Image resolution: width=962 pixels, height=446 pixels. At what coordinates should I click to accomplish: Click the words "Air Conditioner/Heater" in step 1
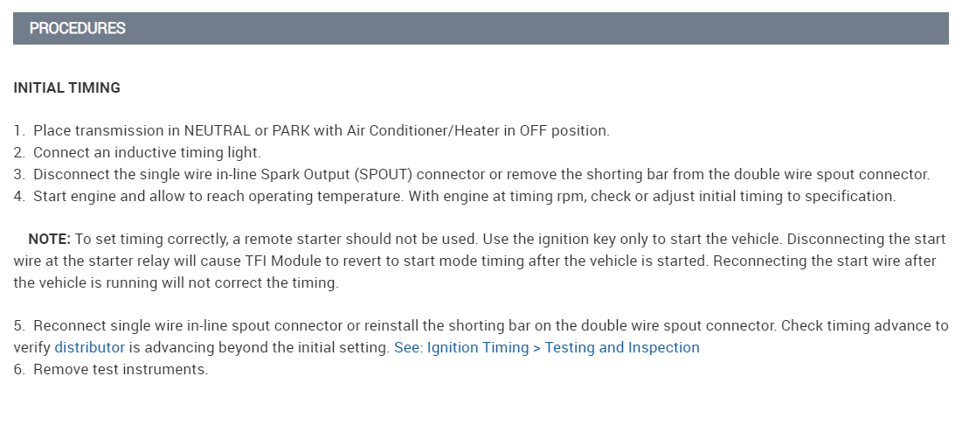click(432, 130)
